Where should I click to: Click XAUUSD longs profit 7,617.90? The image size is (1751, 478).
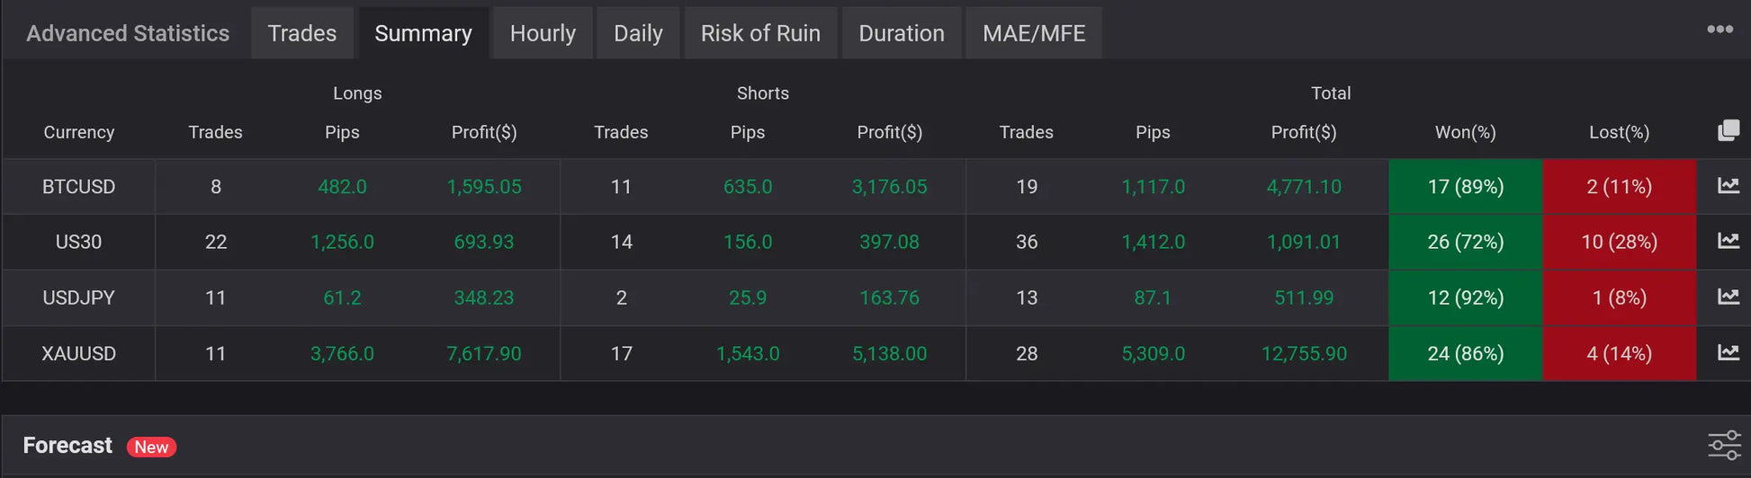pyautogui.click(x=484, y=353)
